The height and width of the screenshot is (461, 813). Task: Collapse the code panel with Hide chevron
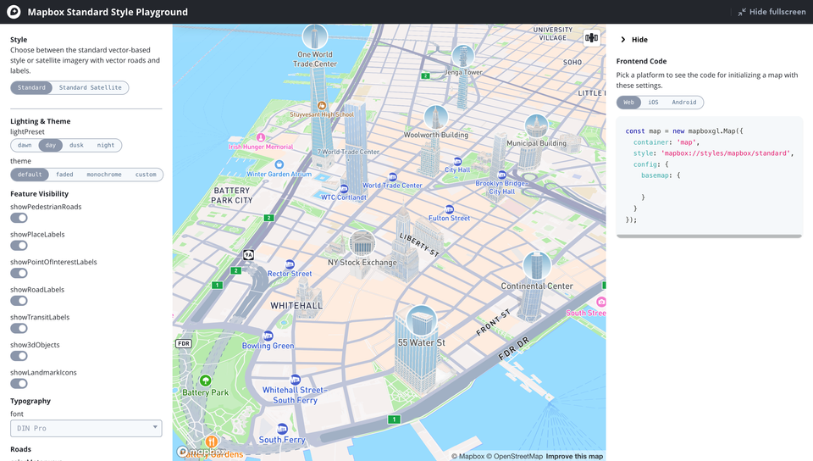tap(624, 40)
